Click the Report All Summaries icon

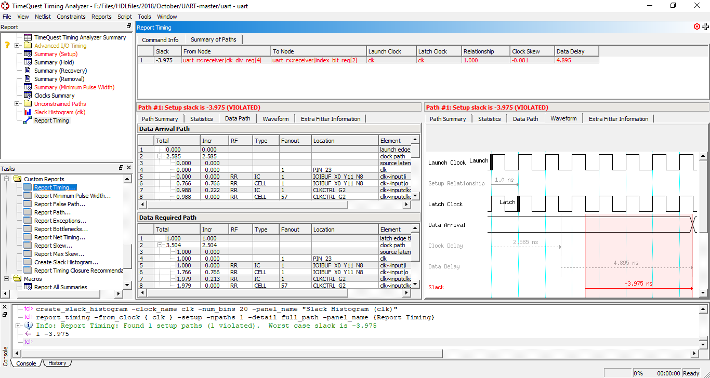click(28, 287)
